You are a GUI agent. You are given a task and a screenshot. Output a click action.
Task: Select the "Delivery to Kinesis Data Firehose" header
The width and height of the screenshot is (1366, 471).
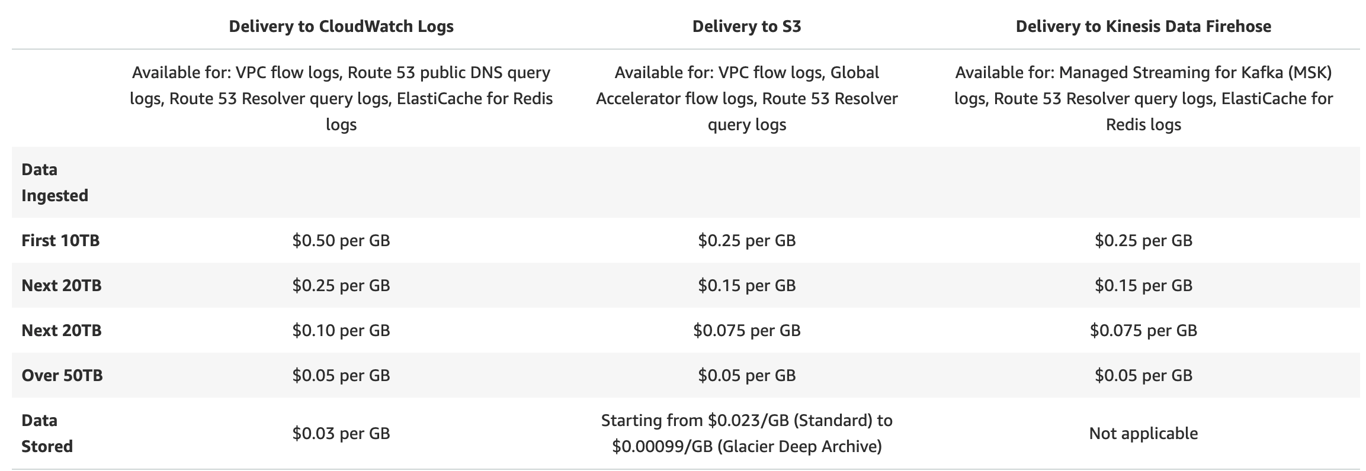click(1143, 27)
